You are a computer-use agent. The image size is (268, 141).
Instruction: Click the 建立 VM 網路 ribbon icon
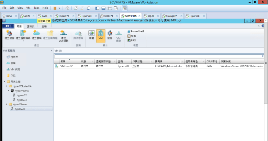tap(63, 35)
